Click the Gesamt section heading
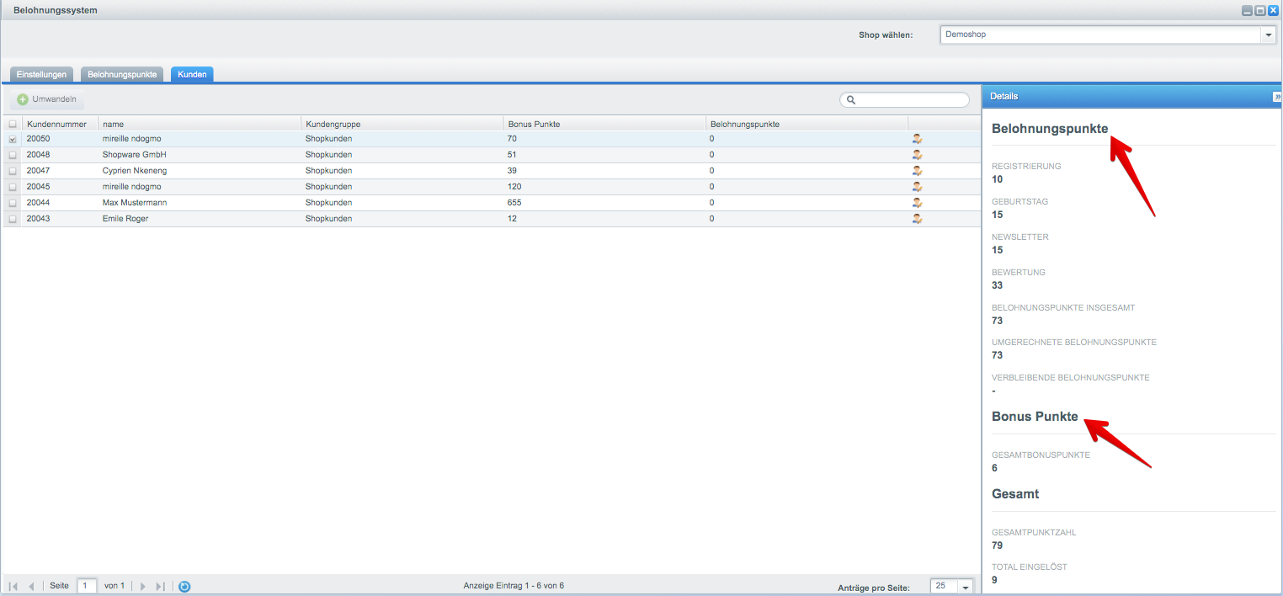Viewport: 1283px width, 596px height. (x=1015, y=494)
